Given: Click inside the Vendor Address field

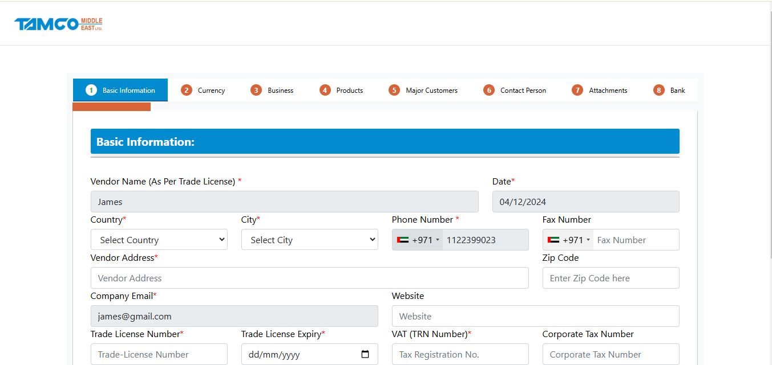Looking at the screenshot, I should 310,278.
